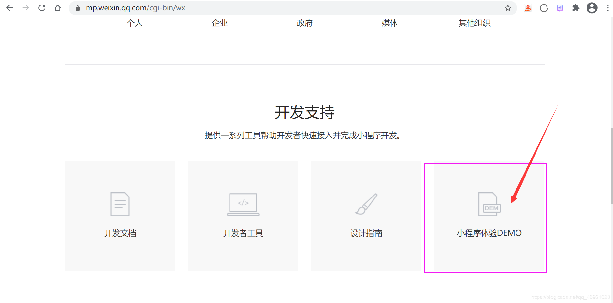Open the browser home page icon

pyautogui.click(x=58, y=8)
